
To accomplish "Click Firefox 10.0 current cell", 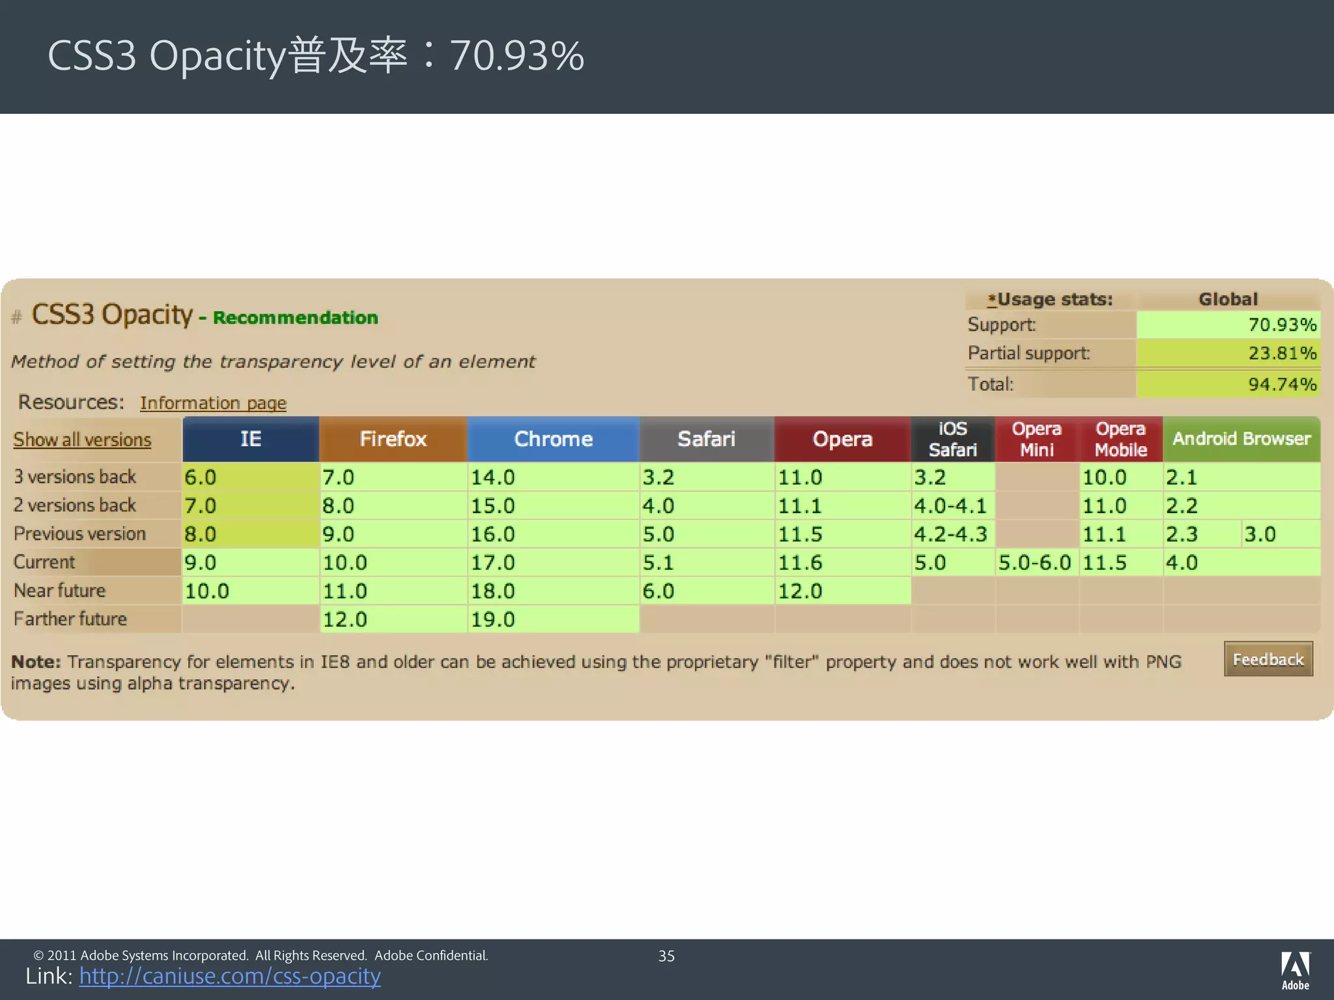I will [x=393, y=562].
